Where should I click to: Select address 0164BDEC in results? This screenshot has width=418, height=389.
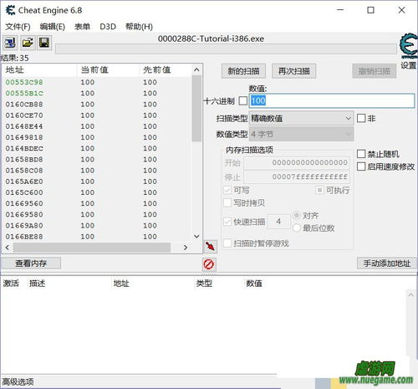coord(24,148)
